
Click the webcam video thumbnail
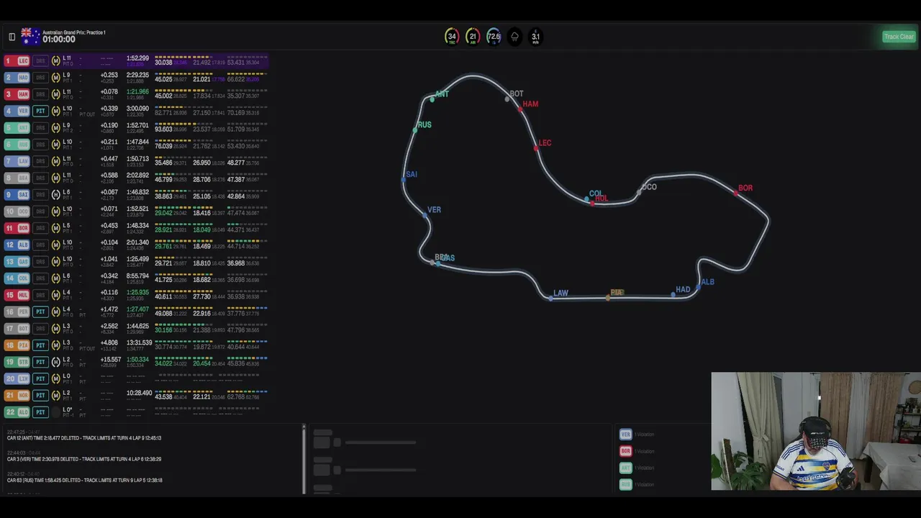point(816,431)
